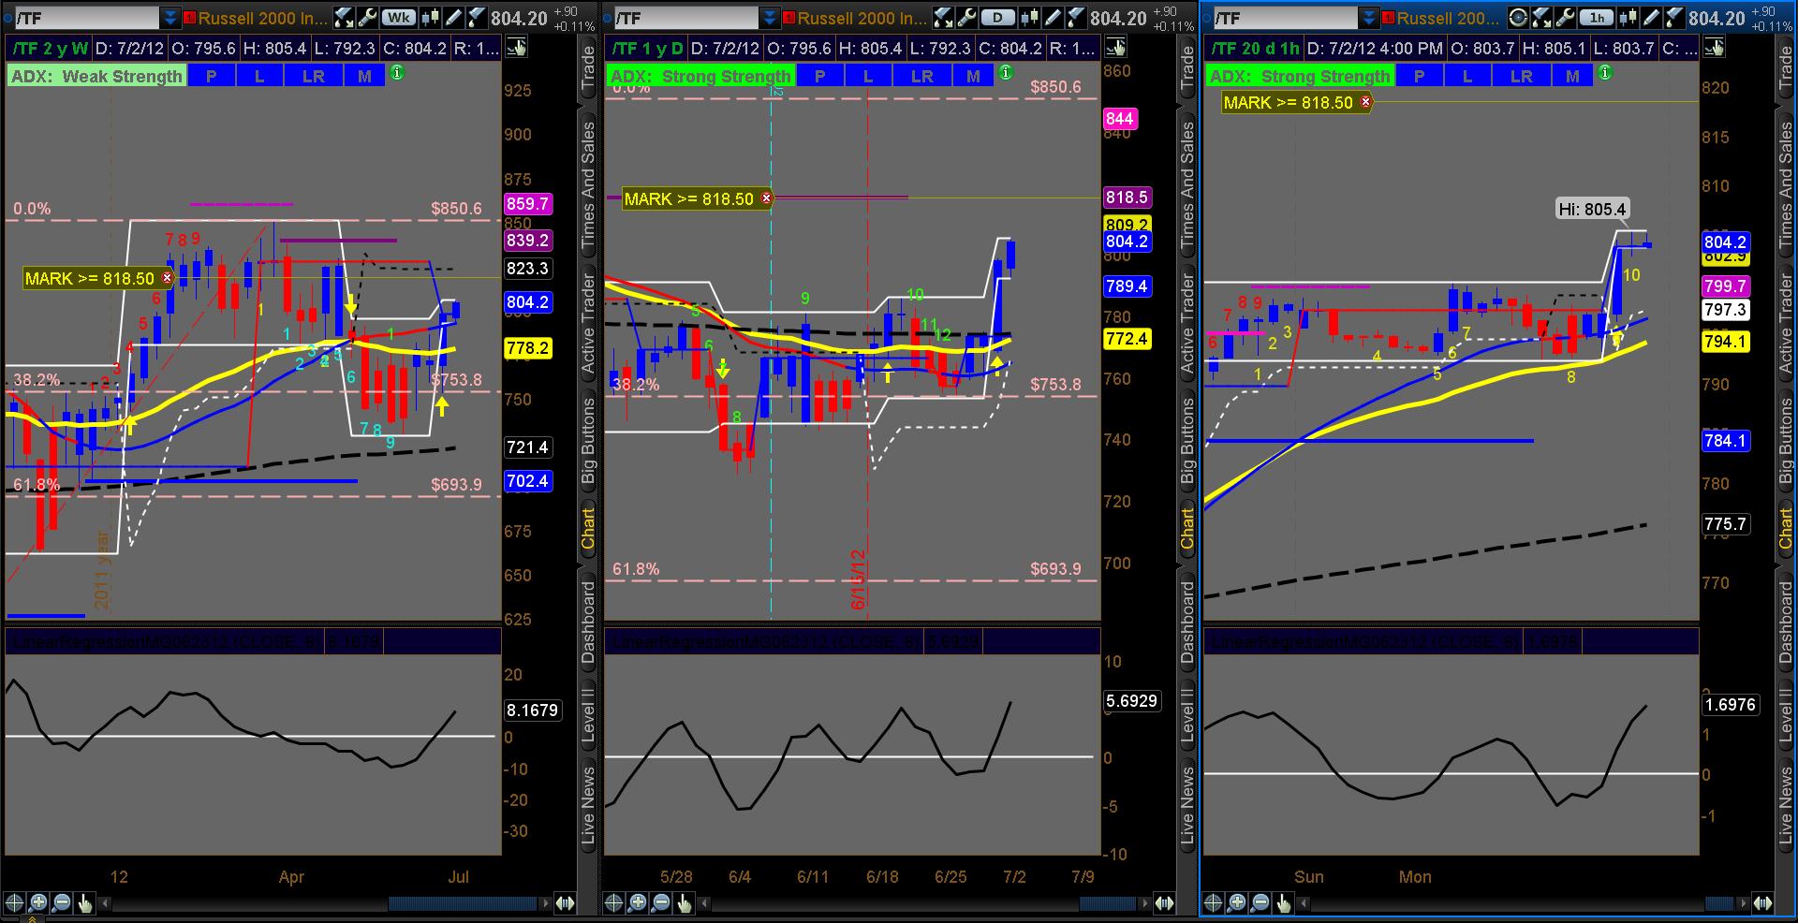Image resolution: width=1798 pixels, height=923 pixels.
Task: Zoom in on the weekly chart
Action: (x=37, y=903)
